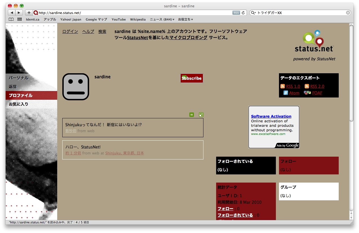Viewport: 359px width, 233px height.
Task: Click the search field containing トライダガーXX
Action: click(301, 13)
